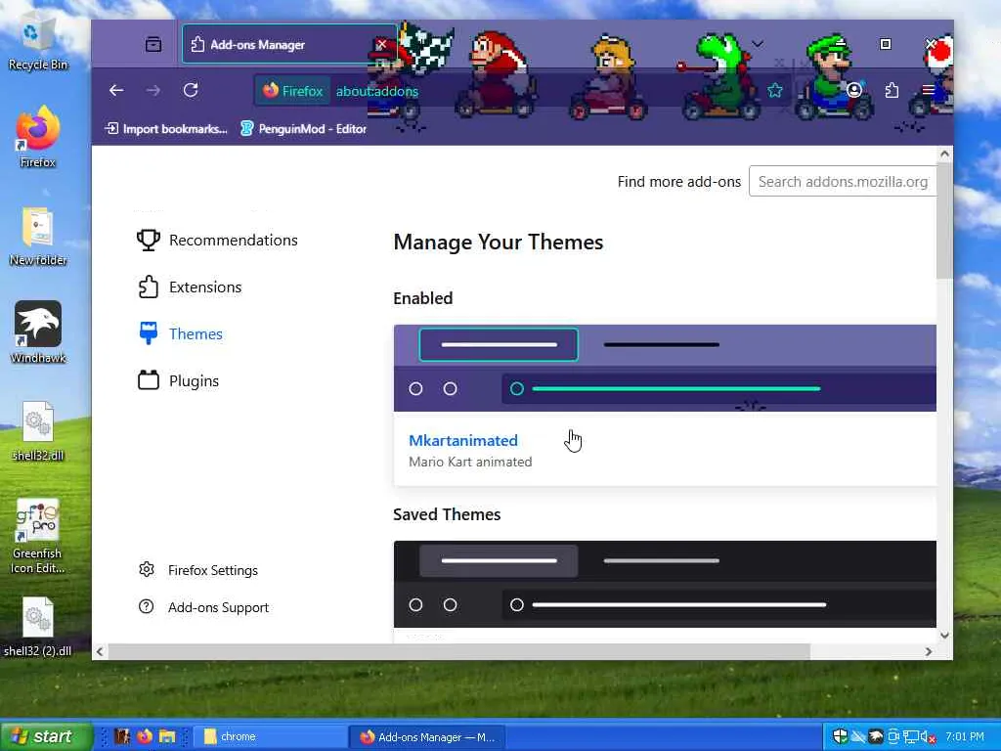Image resolution: width=1001 pixels, height=751 pixels.
Task: Click the vertical scrollbar thumb
Action: (945, 220)
